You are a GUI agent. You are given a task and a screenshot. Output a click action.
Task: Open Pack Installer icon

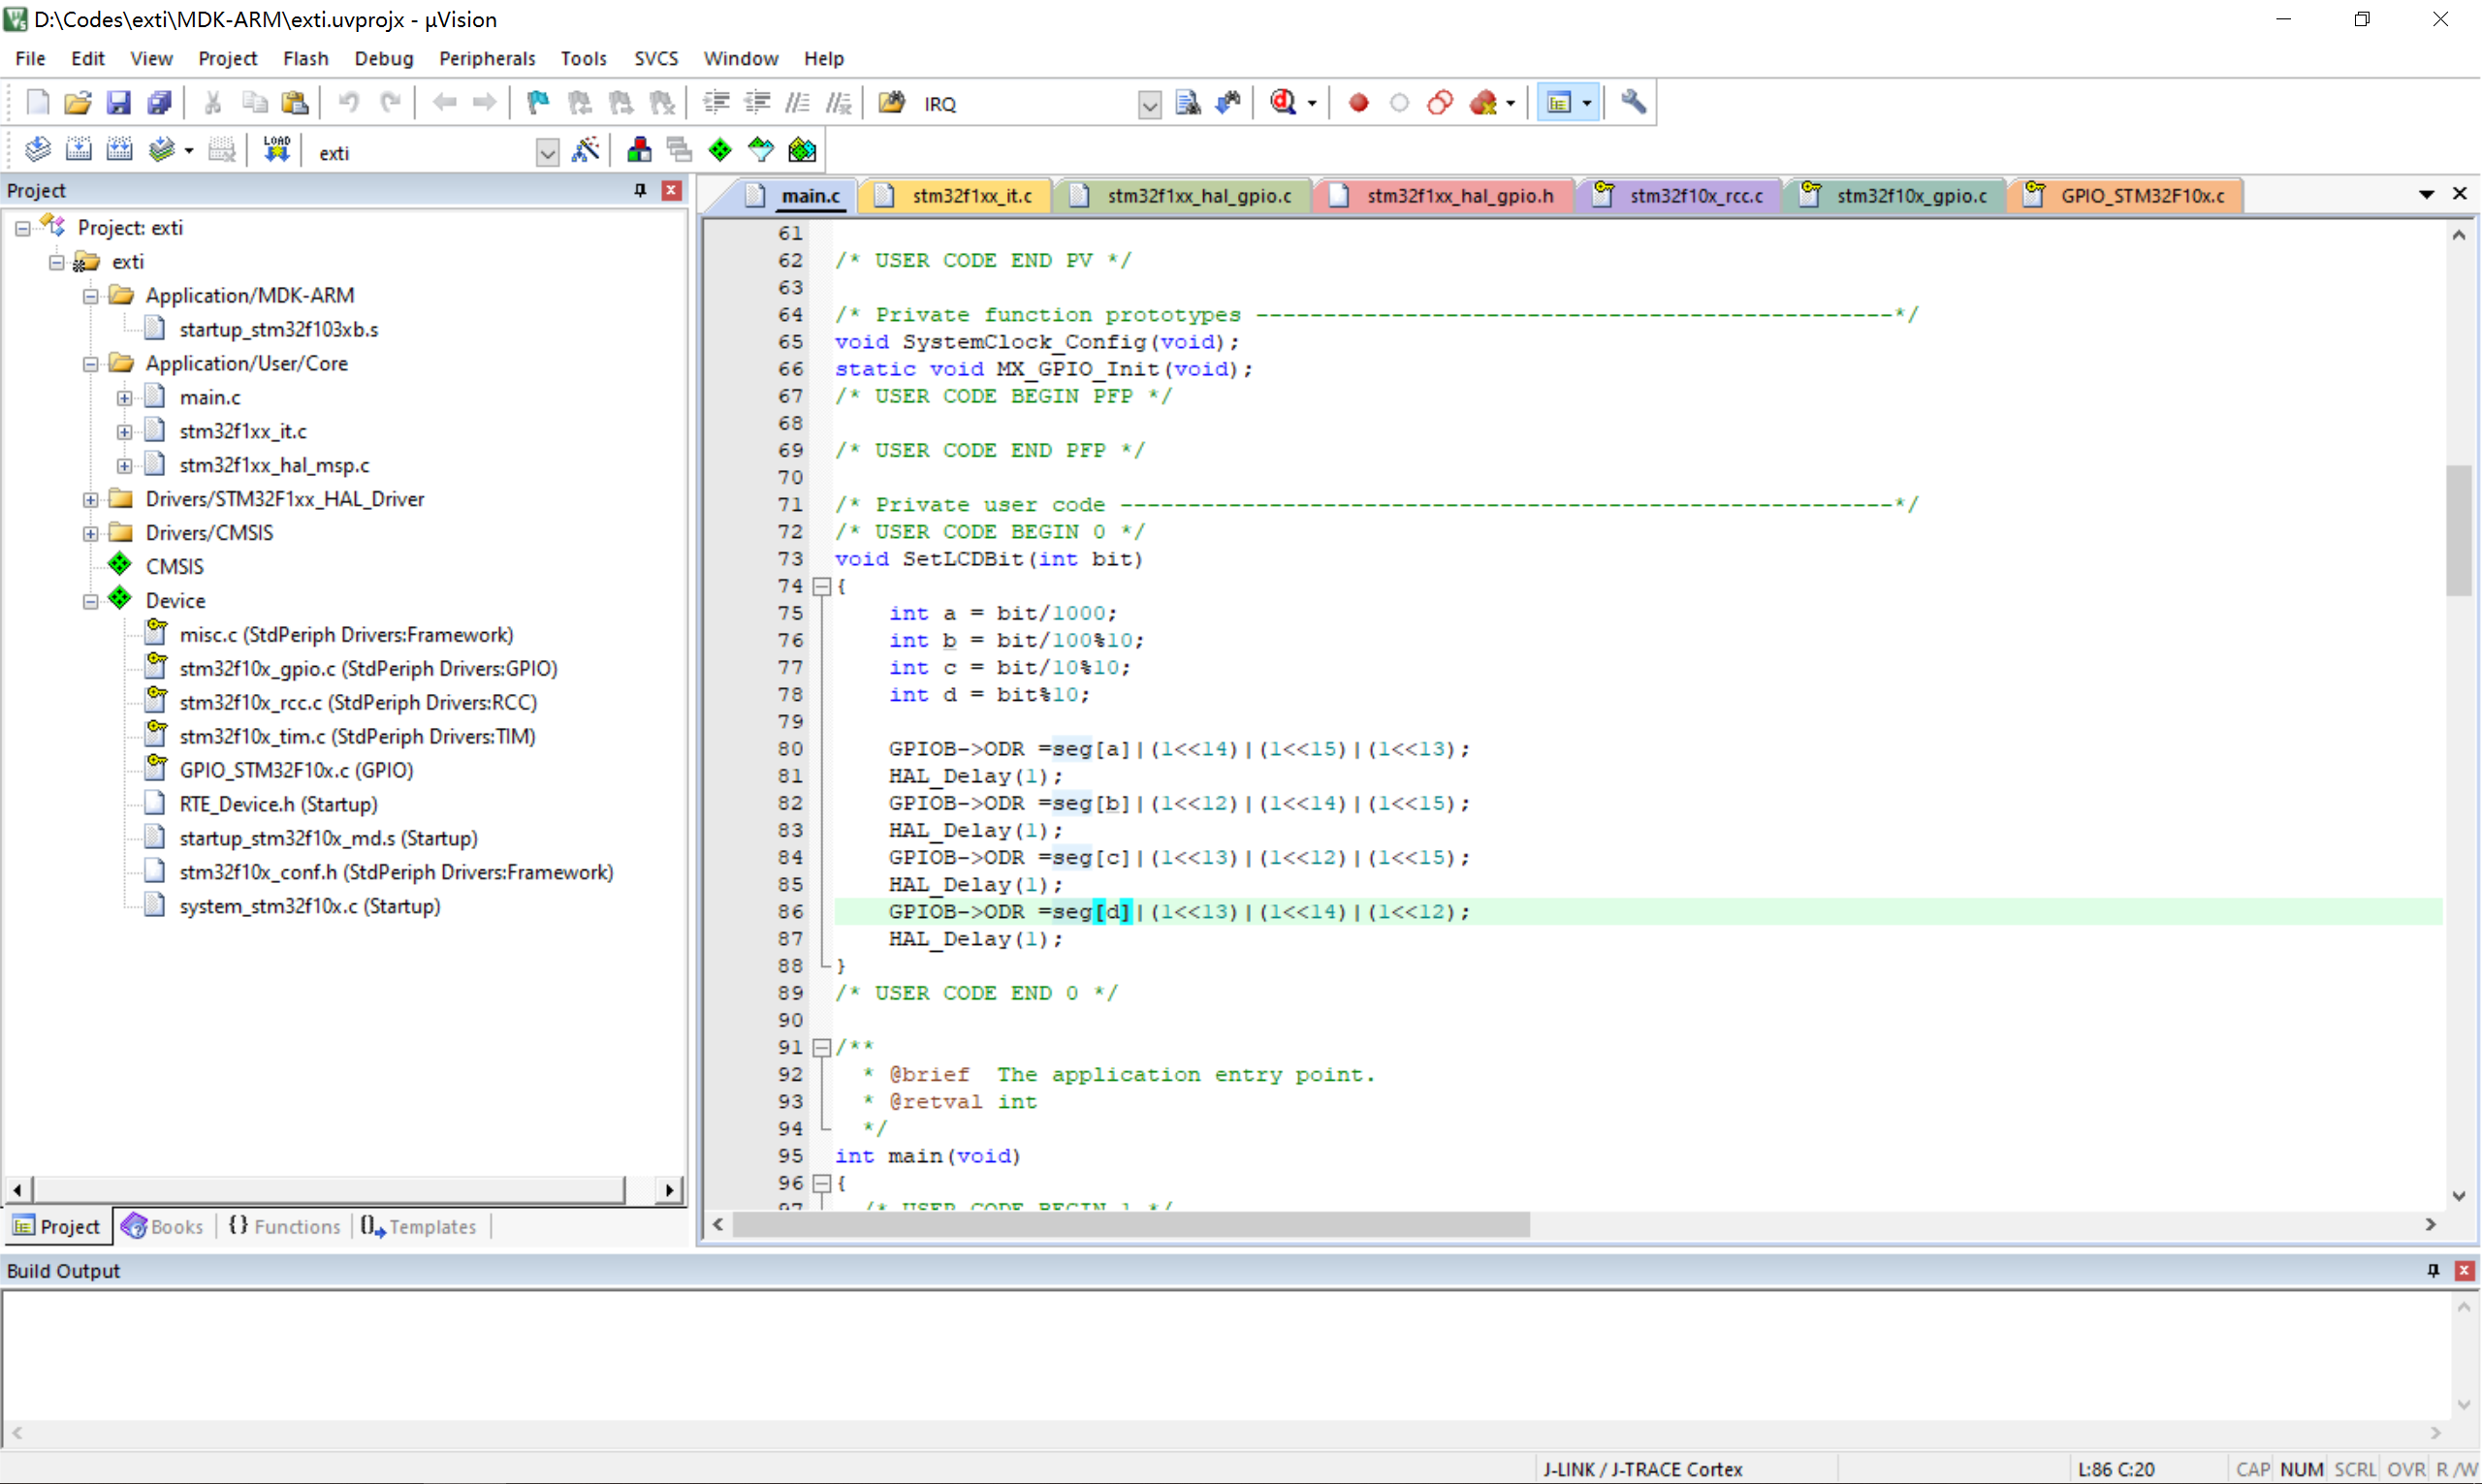[802, 150]
